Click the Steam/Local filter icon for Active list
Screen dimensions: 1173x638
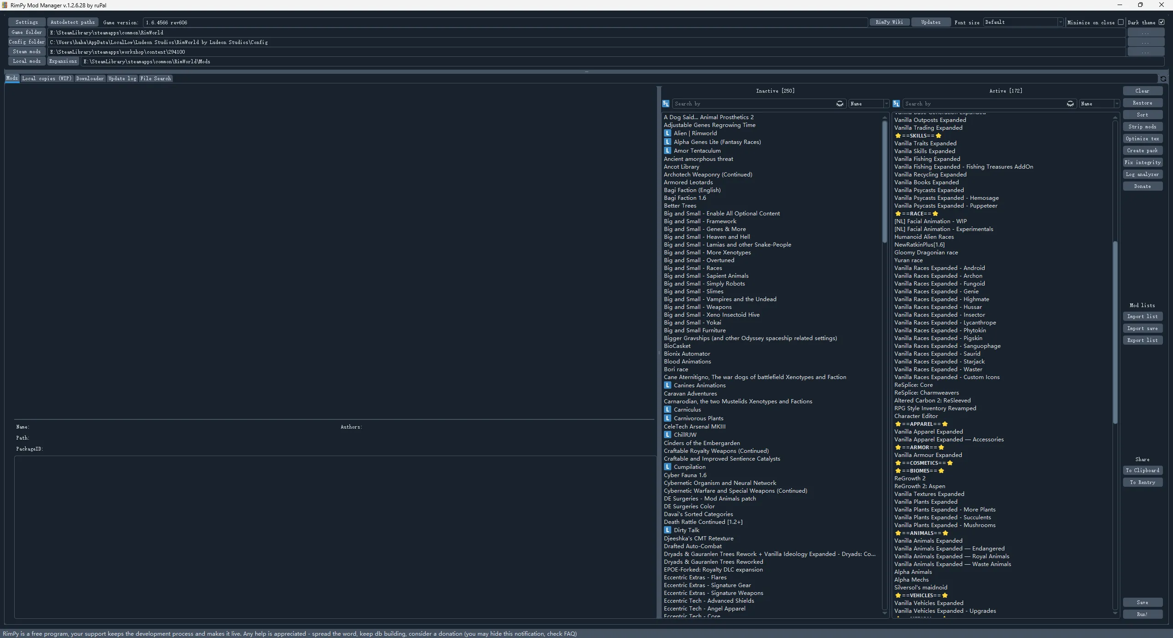point(896,104)
